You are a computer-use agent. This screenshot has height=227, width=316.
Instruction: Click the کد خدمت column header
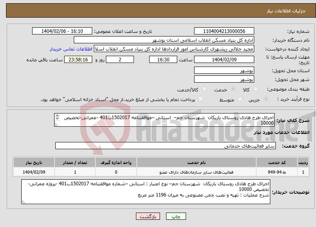click(x=277, y=162)
